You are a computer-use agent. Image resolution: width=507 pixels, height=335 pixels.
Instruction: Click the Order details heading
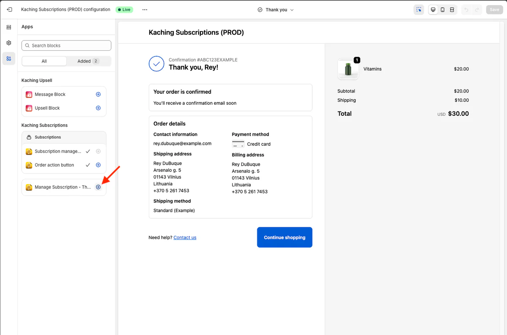169,124
